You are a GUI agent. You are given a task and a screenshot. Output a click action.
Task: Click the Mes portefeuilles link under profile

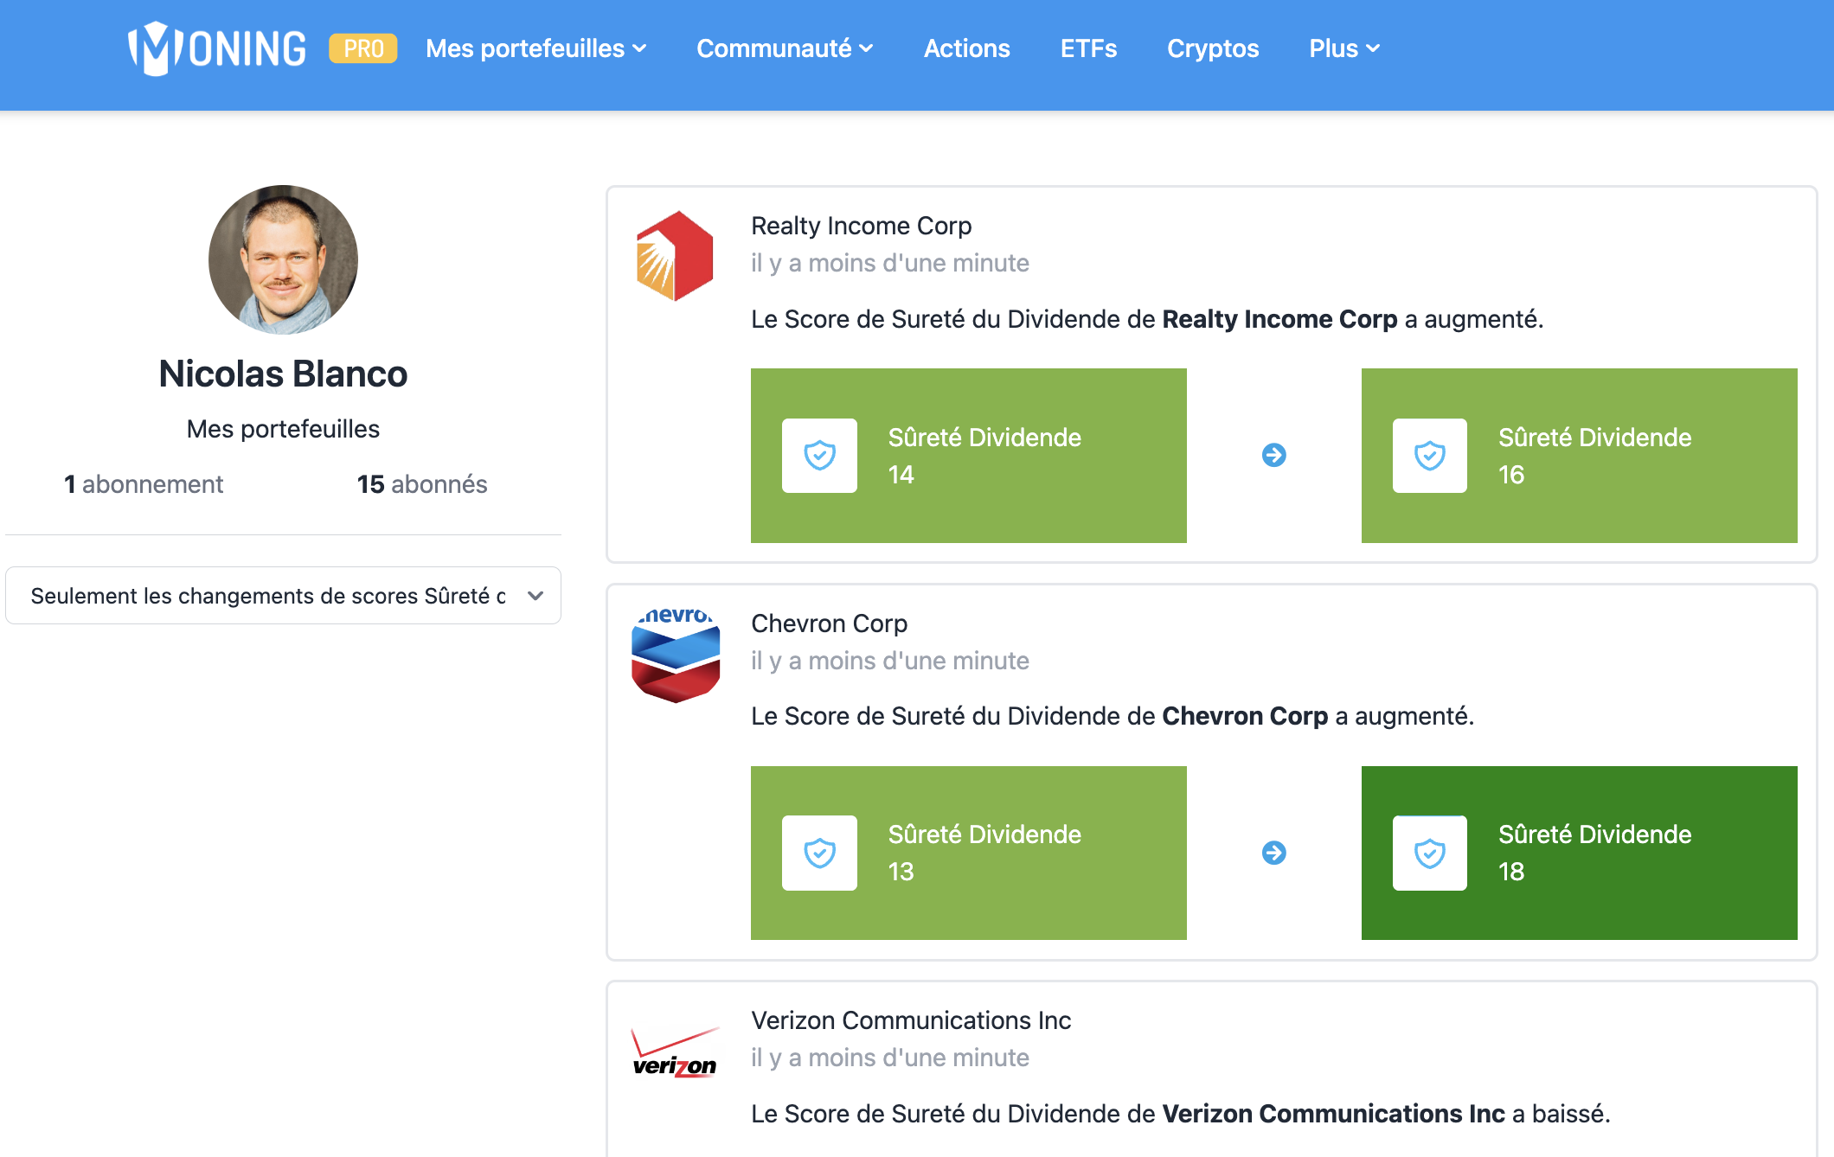[283, 429]
